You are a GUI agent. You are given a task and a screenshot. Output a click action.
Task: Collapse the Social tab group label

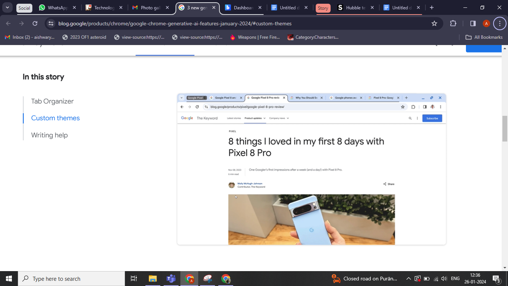24,8
